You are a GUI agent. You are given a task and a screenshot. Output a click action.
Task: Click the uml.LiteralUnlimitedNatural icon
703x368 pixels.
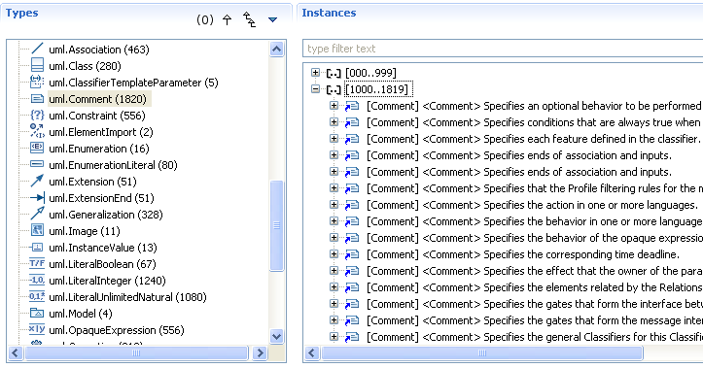(x=37, y=297)
